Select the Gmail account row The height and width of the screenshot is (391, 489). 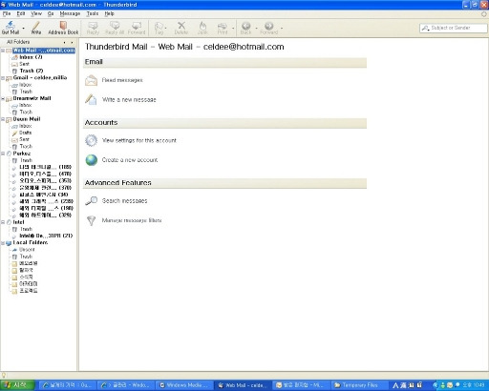[x=40, y=78]
